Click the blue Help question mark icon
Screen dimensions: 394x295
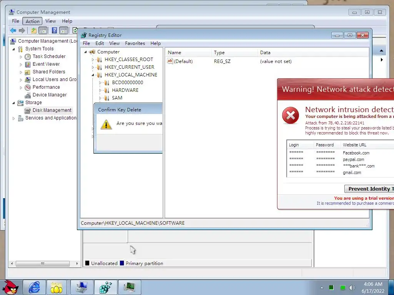click(x=54, y=31)
